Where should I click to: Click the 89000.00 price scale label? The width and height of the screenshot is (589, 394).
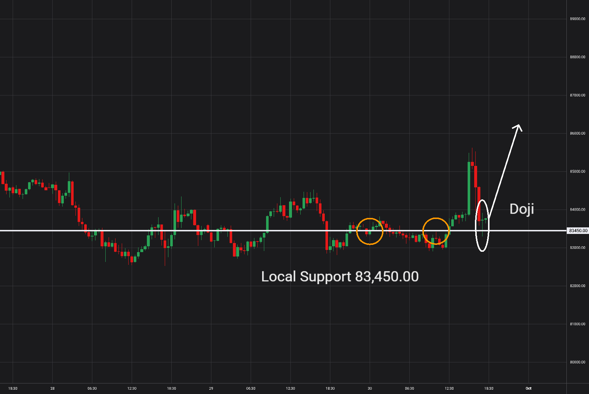(x=578, y=19)
